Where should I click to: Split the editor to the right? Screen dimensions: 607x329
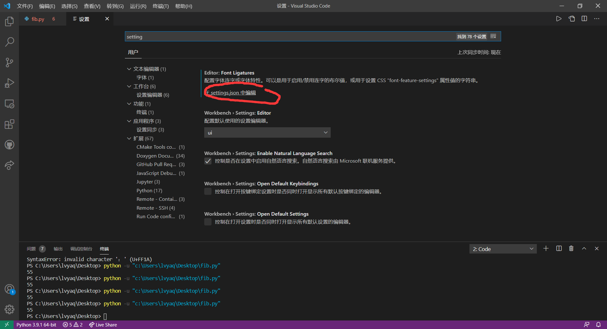tap(584, 19)
